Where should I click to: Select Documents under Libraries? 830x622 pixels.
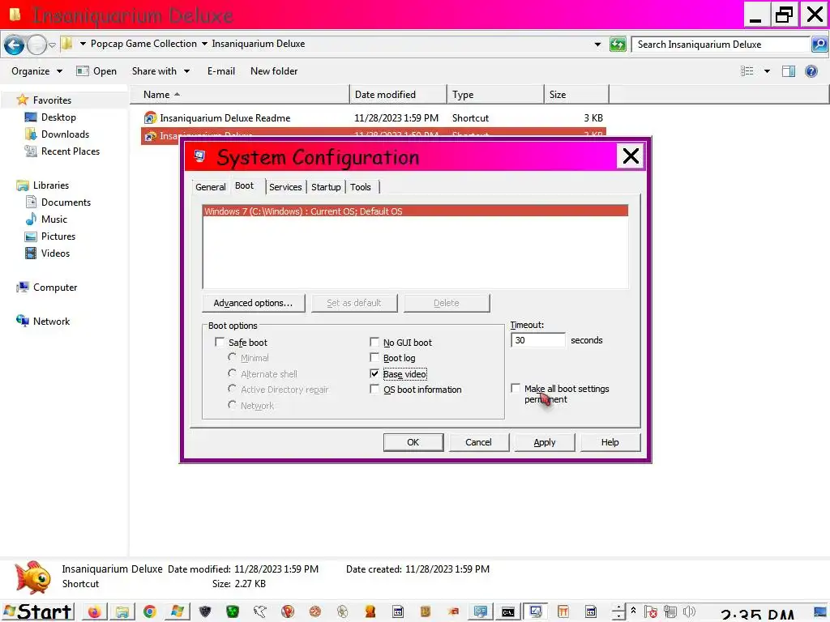click(66, 202)
